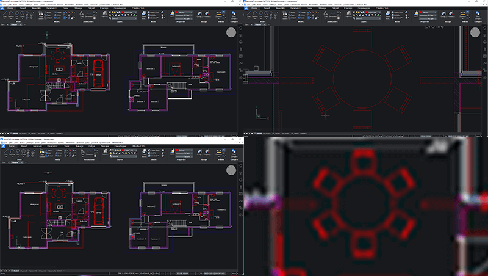Open the lineweight dropdown in top-left window
This screenshot has height=276, width=488.
coord(184,15)
